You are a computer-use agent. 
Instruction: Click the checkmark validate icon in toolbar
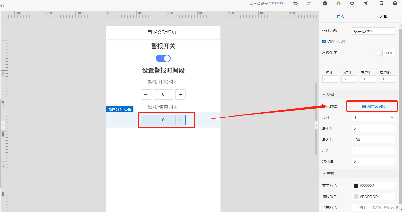(x=325, y=3)
